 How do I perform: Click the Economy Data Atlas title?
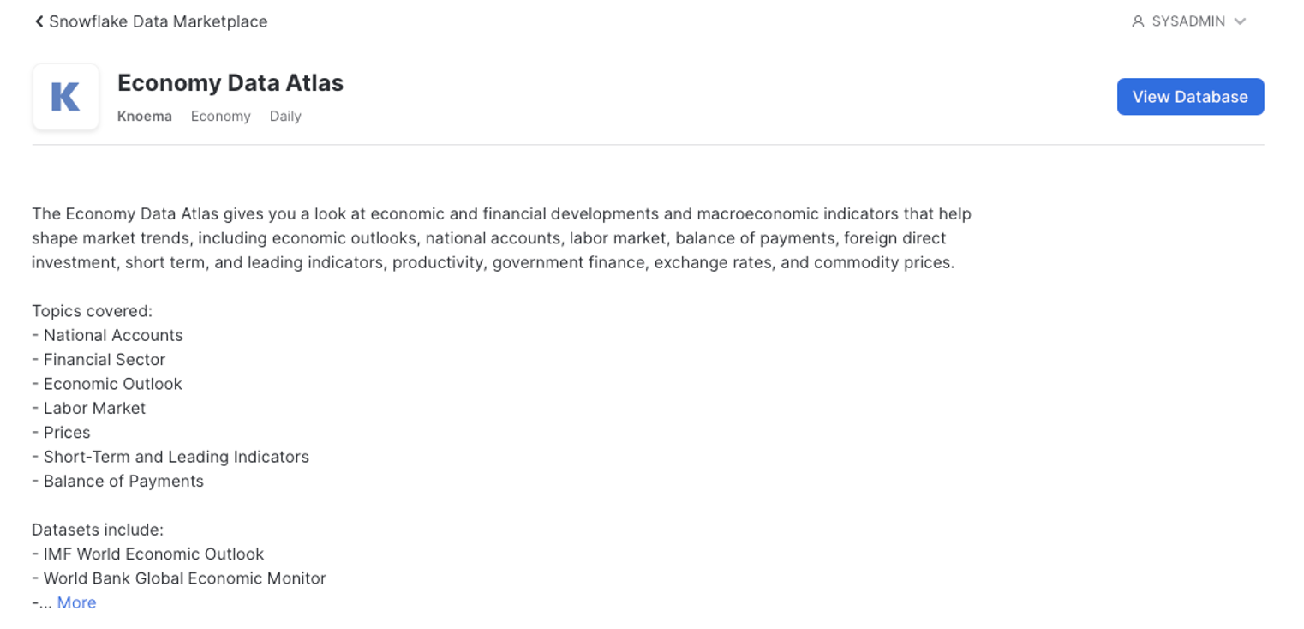230,83
